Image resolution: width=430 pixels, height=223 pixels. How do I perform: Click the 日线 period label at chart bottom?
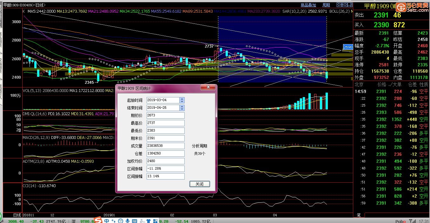click(17, 215)
